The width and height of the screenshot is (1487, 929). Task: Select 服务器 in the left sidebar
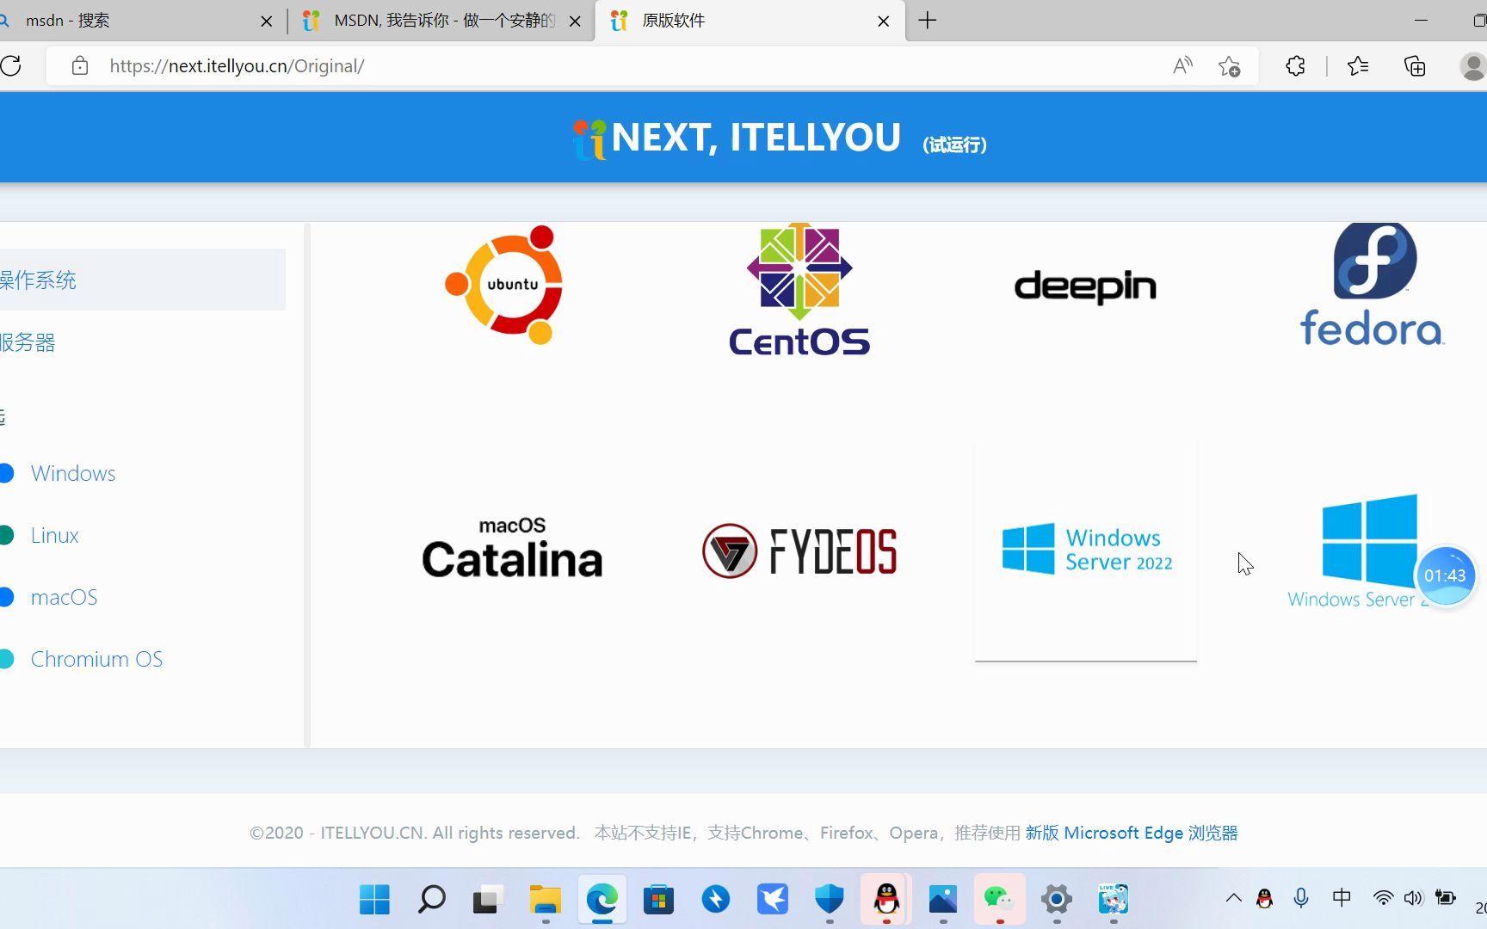click(28, 342)
